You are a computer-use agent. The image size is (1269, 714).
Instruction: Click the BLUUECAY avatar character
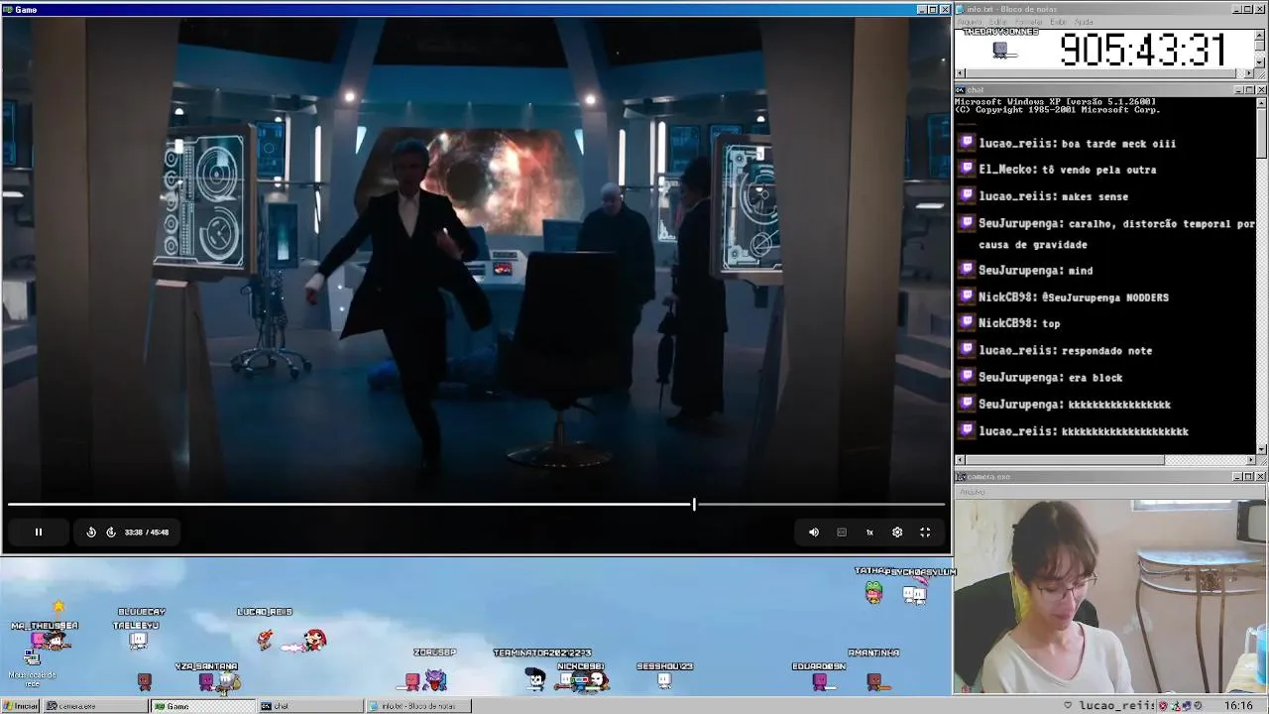click(139, 640)
